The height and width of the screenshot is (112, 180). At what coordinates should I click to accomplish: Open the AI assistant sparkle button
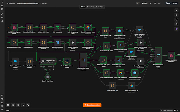click(x=177, y=29)
